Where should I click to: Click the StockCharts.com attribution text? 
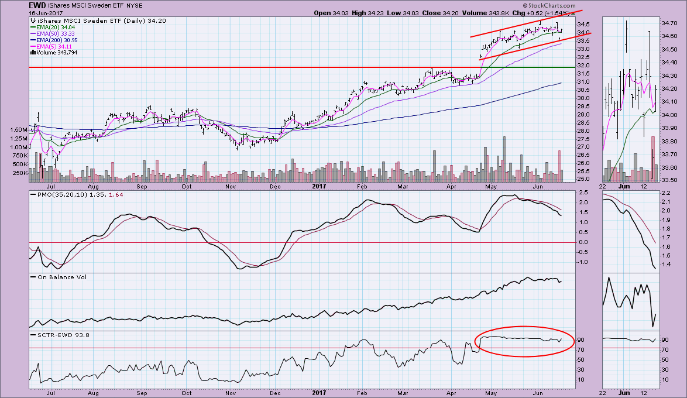click(x=549, y=6)
